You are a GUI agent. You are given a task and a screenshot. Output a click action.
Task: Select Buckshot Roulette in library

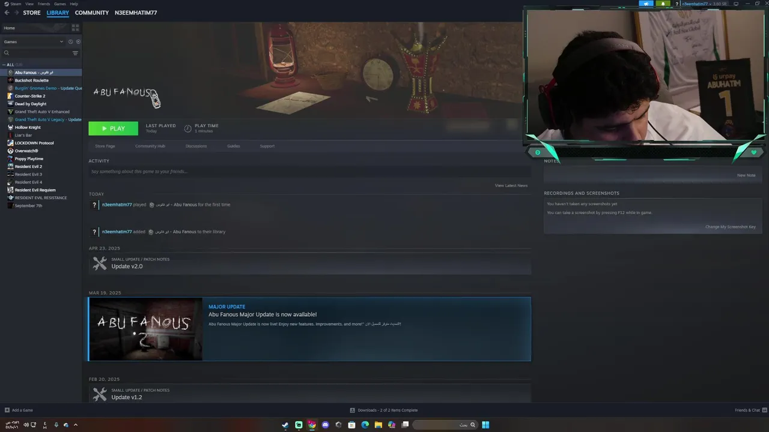tap(32, 80)
